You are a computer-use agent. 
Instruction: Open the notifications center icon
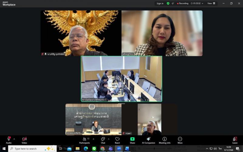238,149
